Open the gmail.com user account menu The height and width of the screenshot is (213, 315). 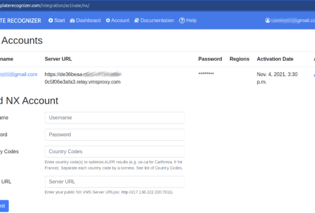pos(290,20)
